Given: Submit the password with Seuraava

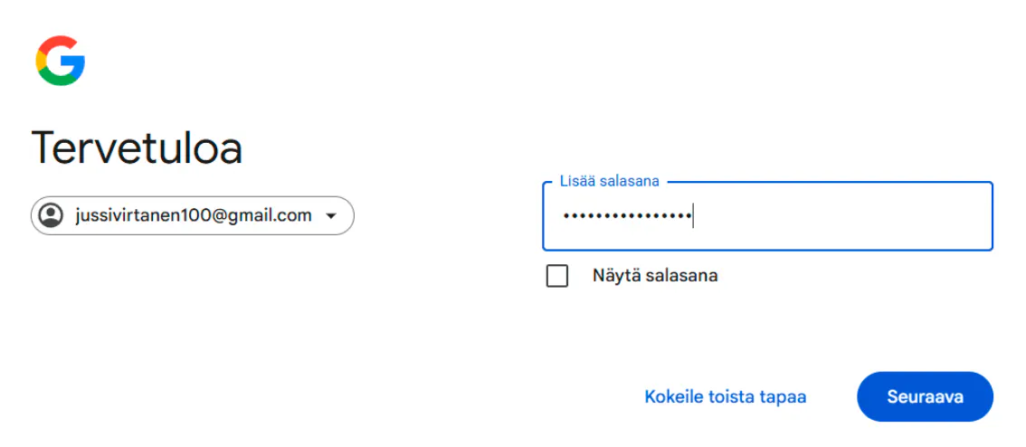Looking at the screenshot, I should (x=924, y=396).
